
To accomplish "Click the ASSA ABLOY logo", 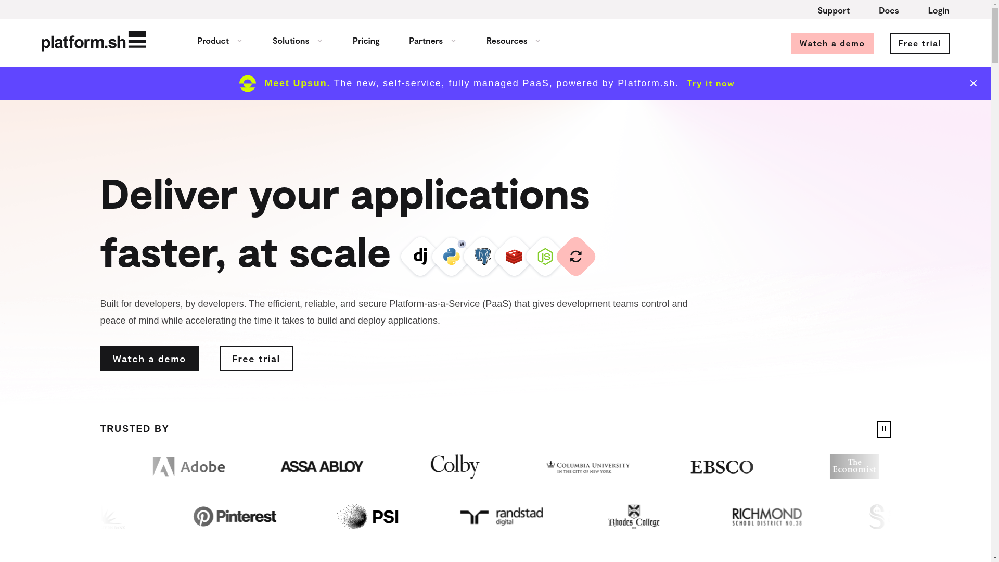I will click(322, 467).
